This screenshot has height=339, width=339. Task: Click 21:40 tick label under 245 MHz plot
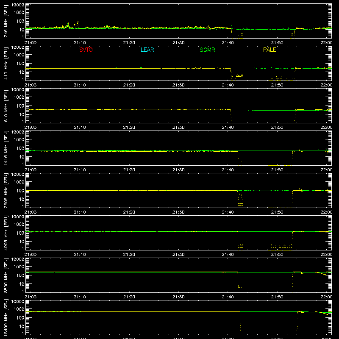pyautogui.click(x=228, y=43)
